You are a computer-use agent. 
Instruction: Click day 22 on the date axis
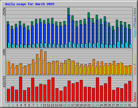point(93,105)
